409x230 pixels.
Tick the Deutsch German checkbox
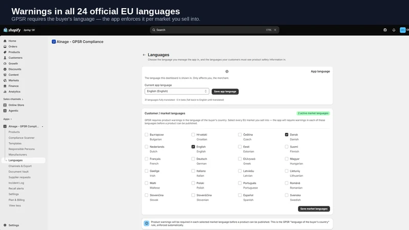tap(193, 159)
